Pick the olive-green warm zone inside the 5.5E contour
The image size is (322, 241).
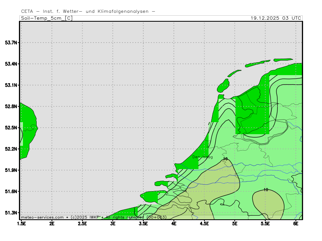[x=268, y=203]
